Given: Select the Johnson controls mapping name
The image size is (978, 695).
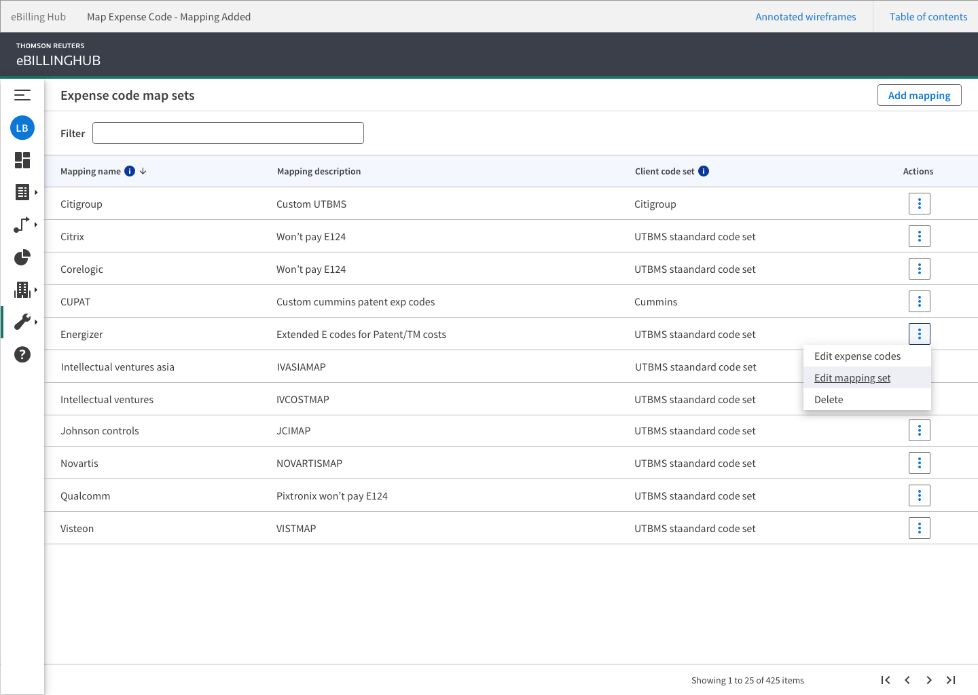Looking at the screenshot, I should click(x=99, y=430).
